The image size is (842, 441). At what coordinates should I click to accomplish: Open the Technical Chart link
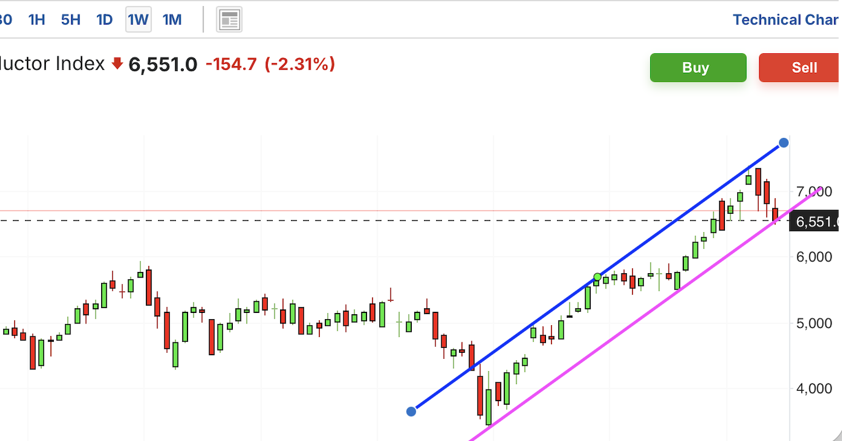786,20
